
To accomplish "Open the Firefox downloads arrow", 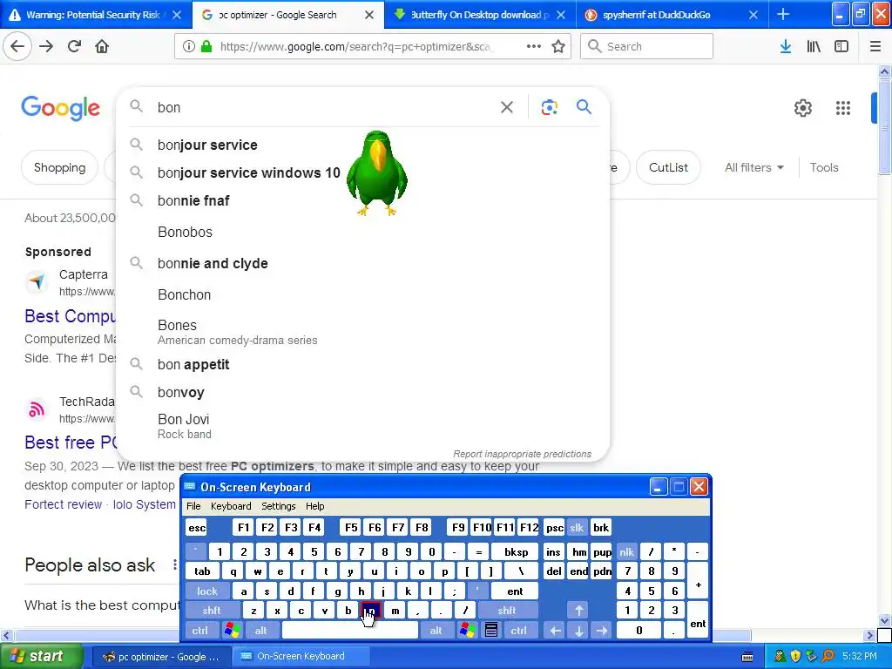I will tap(786, 47).
